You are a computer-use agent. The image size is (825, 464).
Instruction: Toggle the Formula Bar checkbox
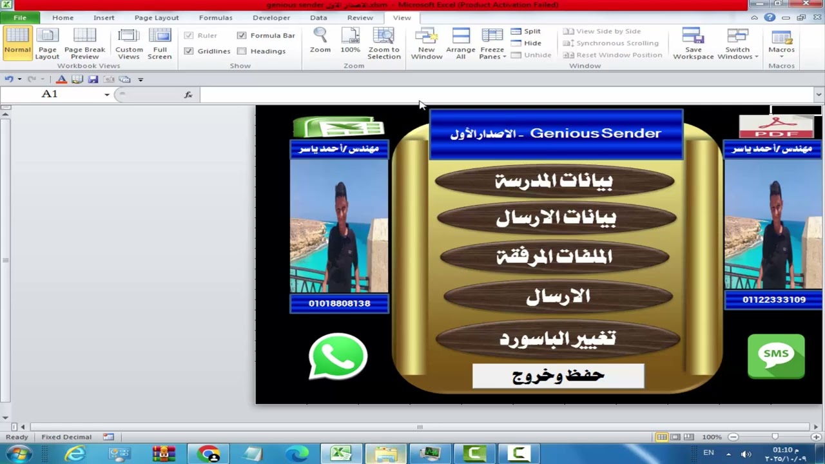(242, 35)
